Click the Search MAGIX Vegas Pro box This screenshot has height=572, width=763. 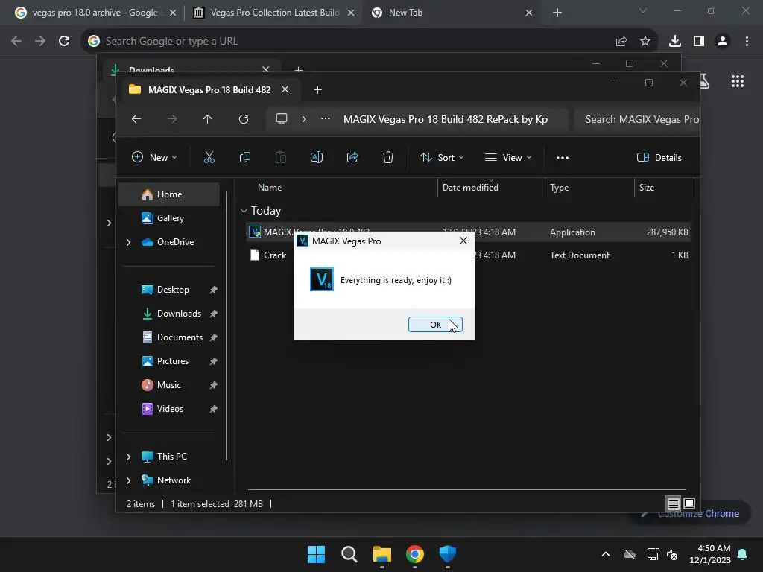pos(636,120)
